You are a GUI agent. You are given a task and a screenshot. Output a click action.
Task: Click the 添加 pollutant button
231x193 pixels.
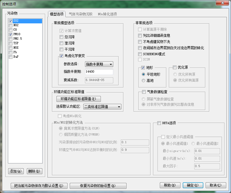click(15, 171)
